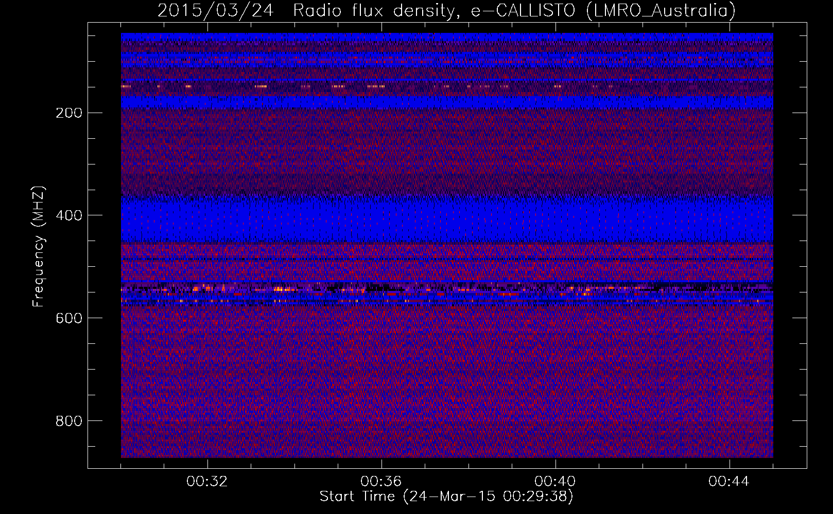The height and width of the screenshot is (514, 833).
Task: Click the "Frequency (MHZ)" axis label
Action: click(39, 247)
